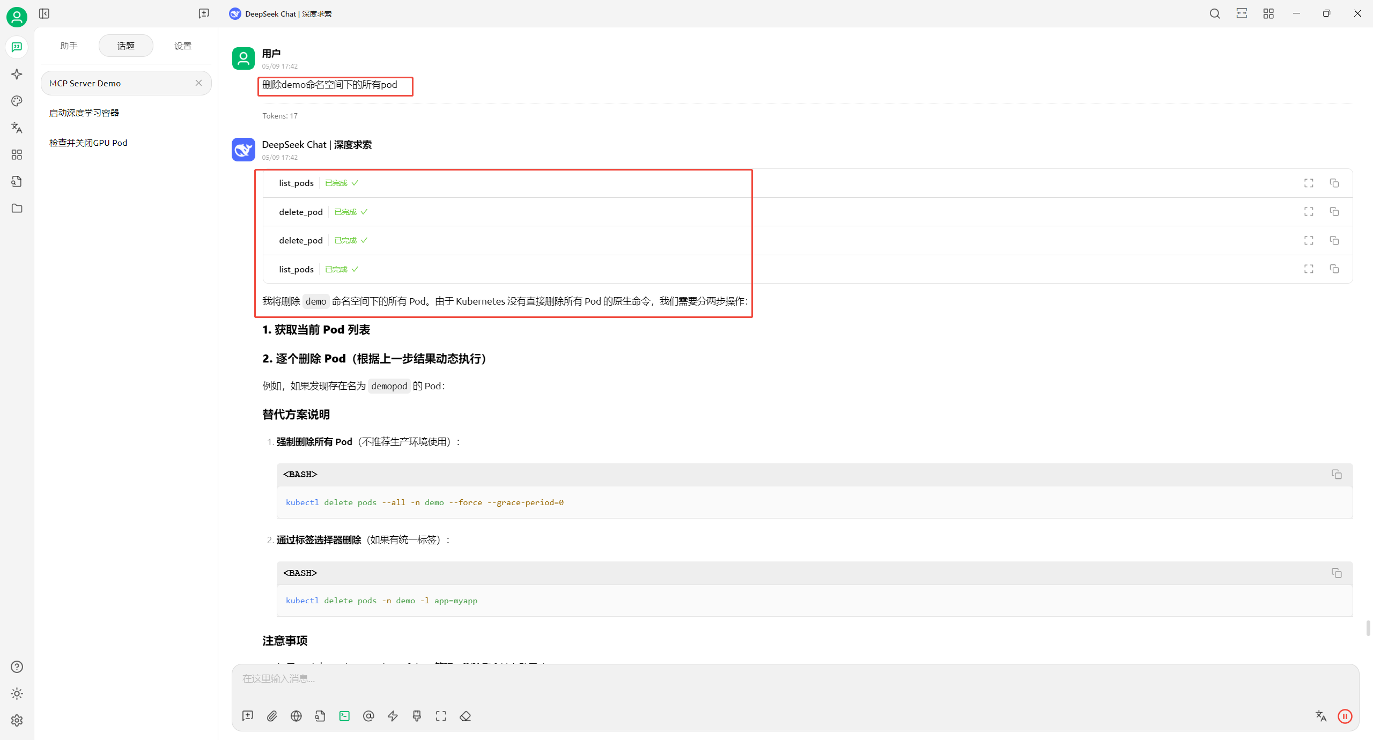Open the paintbrush/art icon in sidebar
Viewport: 1373px width, 740px height.
click(17, 101)
